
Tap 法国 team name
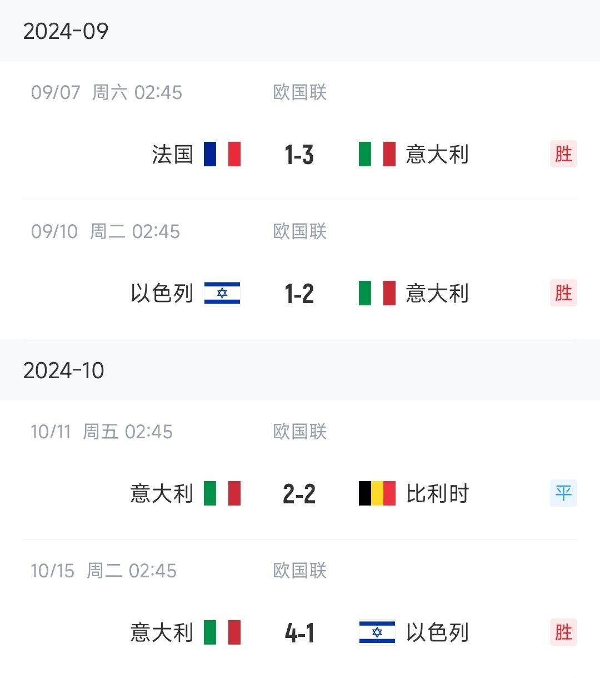pyautogui.click(x=172, y=154)
